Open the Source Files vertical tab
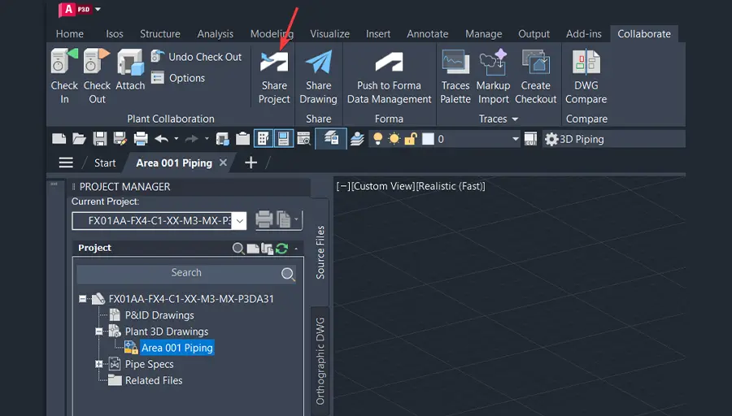The image size is (732, 416). pyautogui.click(x=320, y=253)
